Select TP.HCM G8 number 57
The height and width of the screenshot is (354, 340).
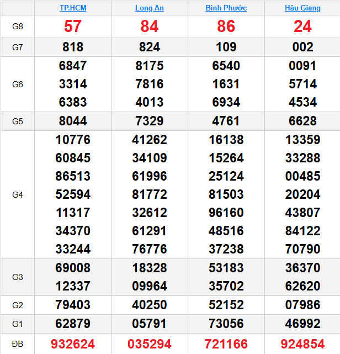73,26
